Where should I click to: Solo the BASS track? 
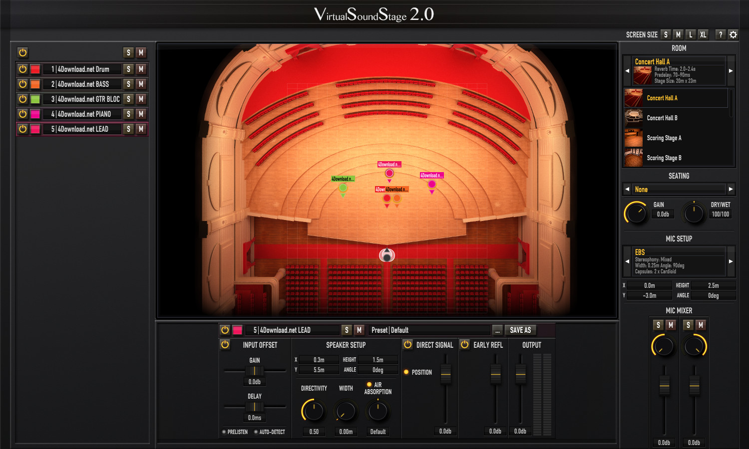(128, 84)
